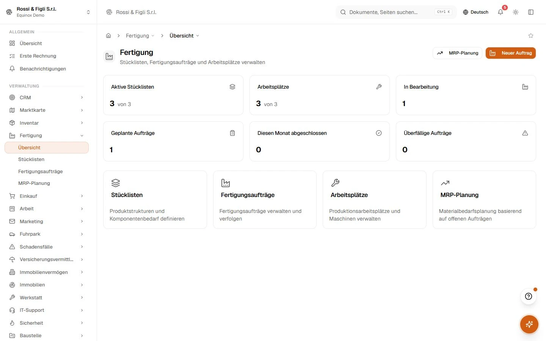546x341 pixels.
Task: Open MRP-Planung sidebar item
Action: pos(46,183)
